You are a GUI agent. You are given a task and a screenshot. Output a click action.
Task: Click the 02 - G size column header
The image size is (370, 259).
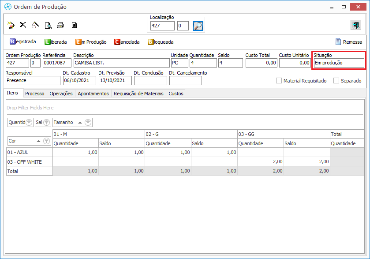point(191,134)
